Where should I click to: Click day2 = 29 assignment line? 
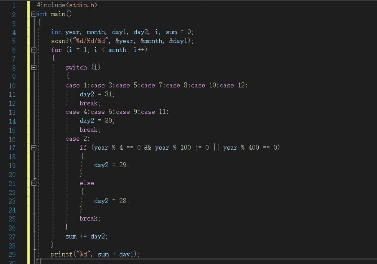coord(112,165)
